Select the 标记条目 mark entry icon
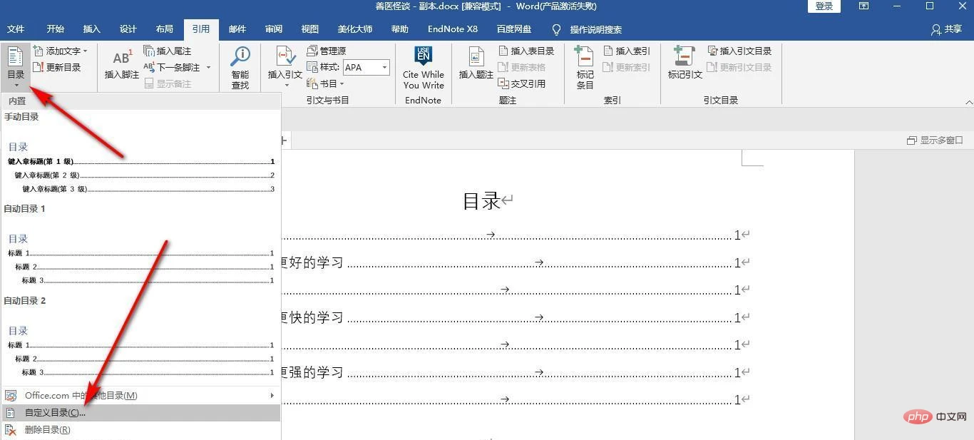 [x=585, y=68]
